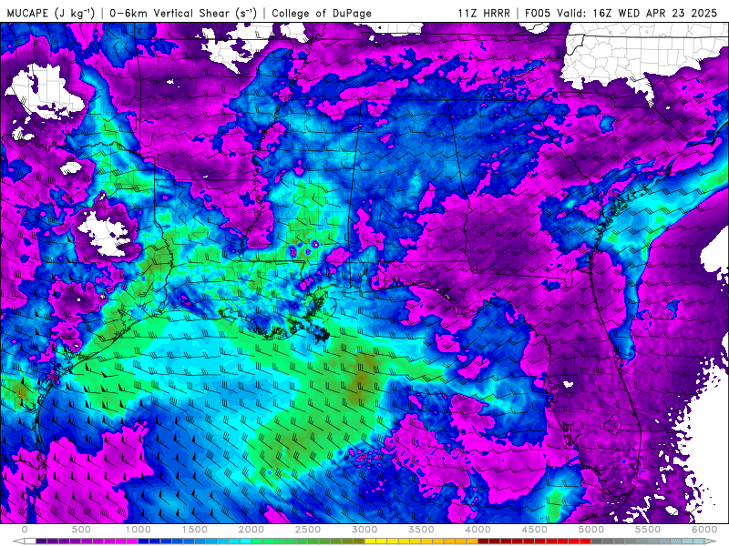Click the 5500 value on the color scale
Image resolution: width=729 pixels, height=546 pixels.
[648, 530]
